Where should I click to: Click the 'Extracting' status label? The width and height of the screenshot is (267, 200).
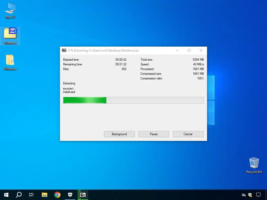pos(69,83)
